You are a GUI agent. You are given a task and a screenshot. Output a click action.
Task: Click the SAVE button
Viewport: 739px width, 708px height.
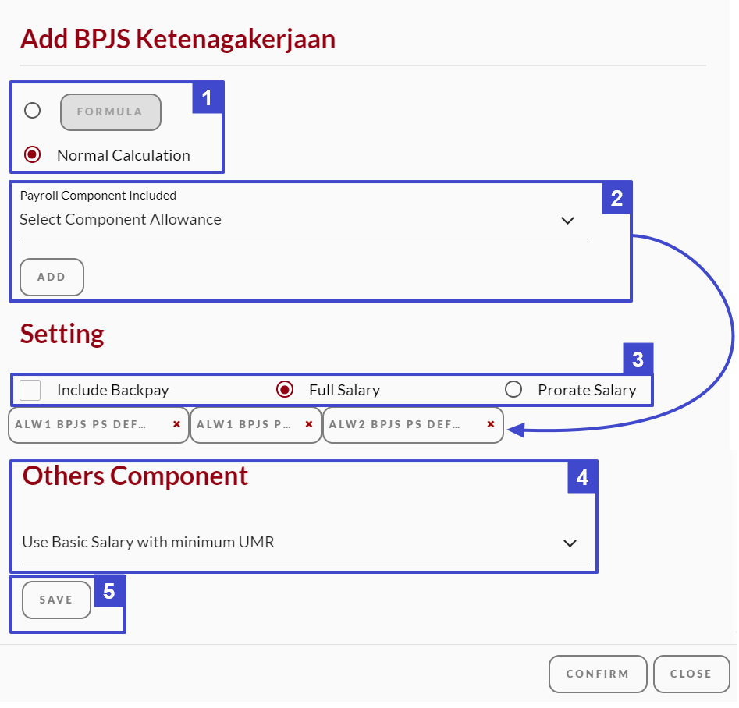(x=56, y=600)
